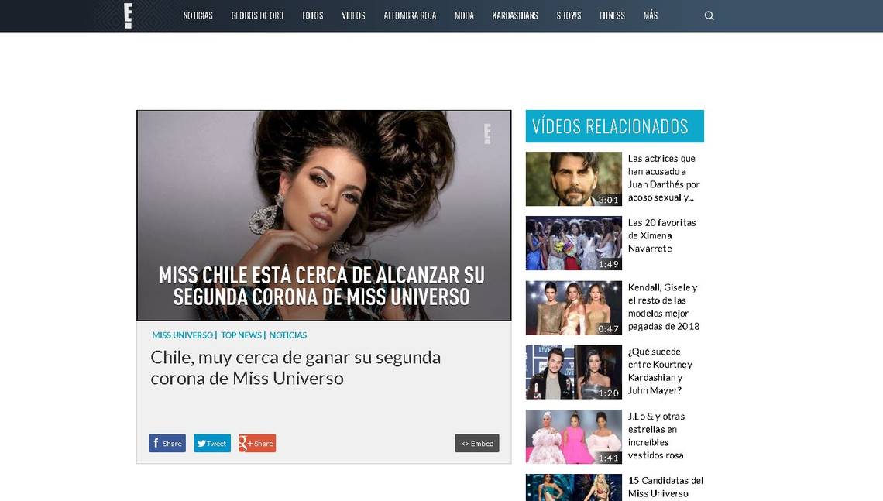
Task: Click the Vídeos Relacionados header
Action: click(615, 126)
